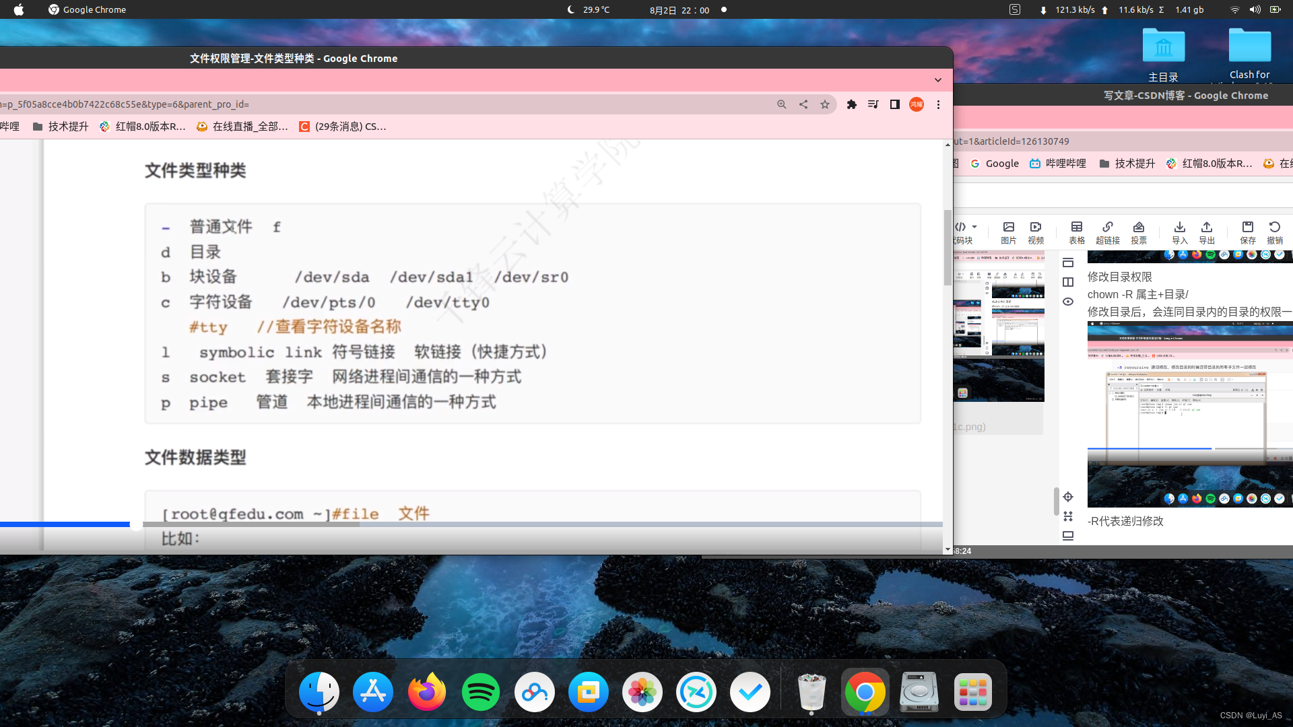
Task: Click the CSDN window address bar
Action: (1123, 141)
